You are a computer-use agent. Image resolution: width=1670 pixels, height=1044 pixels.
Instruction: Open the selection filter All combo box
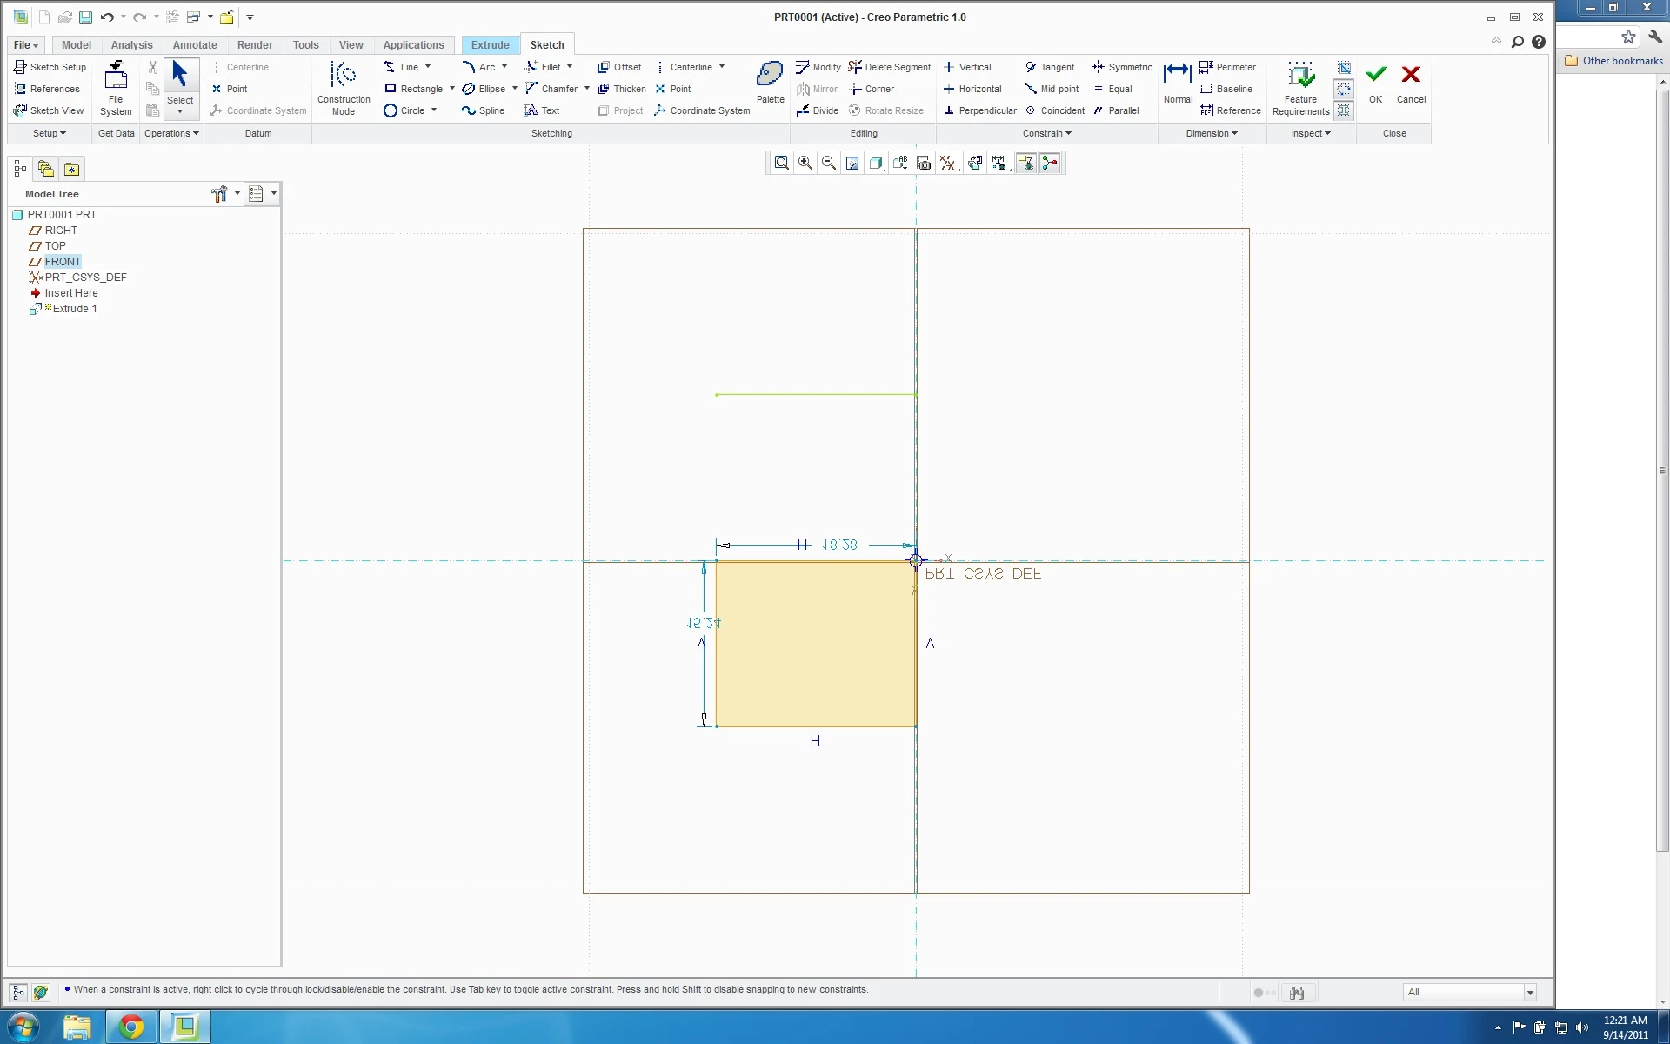[x=1469, y=992]
